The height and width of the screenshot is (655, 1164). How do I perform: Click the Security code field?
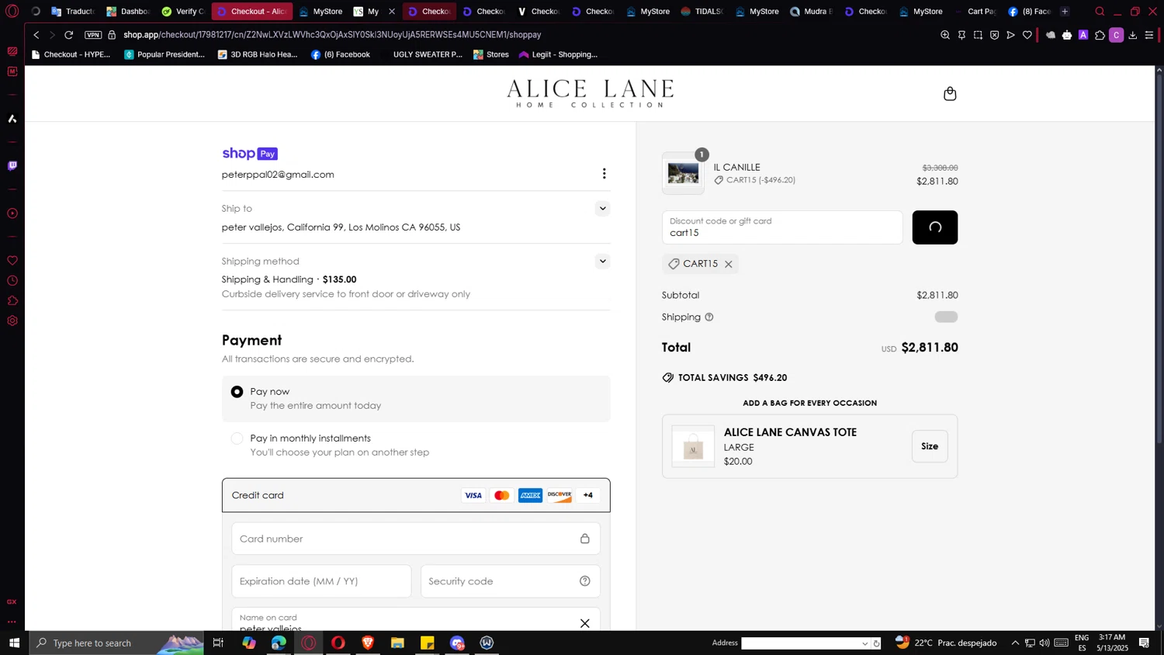pos(510,581)
